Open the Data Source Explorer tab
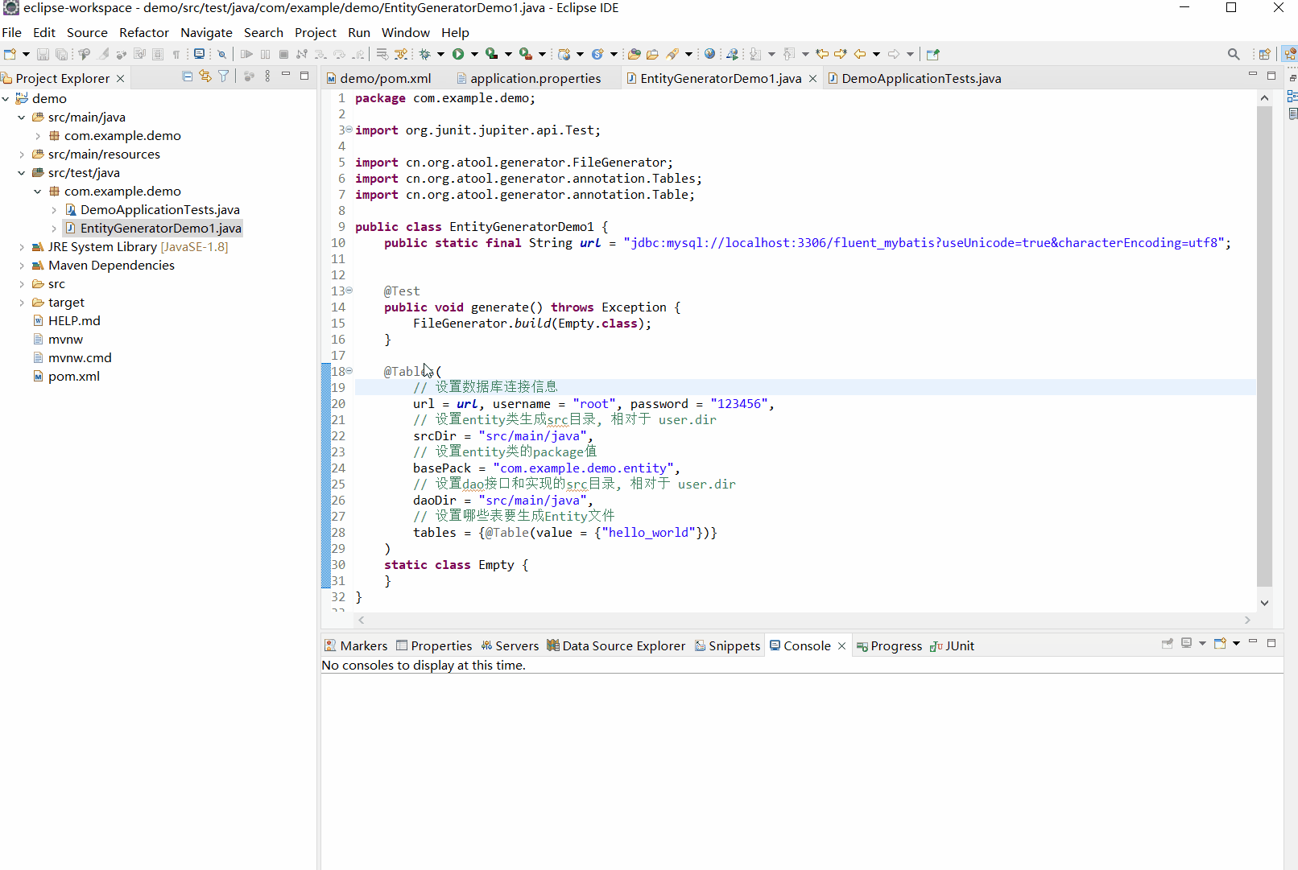 pos(616,645)
